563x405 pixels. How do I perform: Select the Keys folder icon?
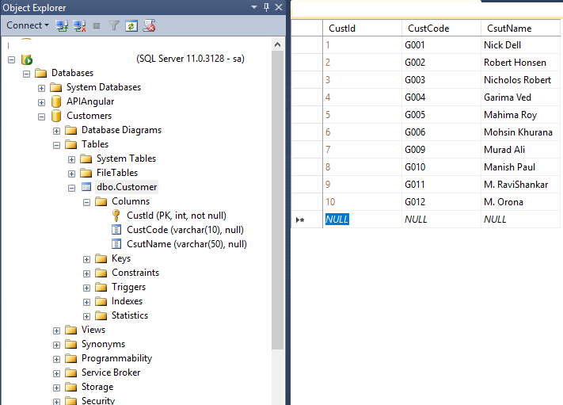pyautogui.click(x=101, y=258)
